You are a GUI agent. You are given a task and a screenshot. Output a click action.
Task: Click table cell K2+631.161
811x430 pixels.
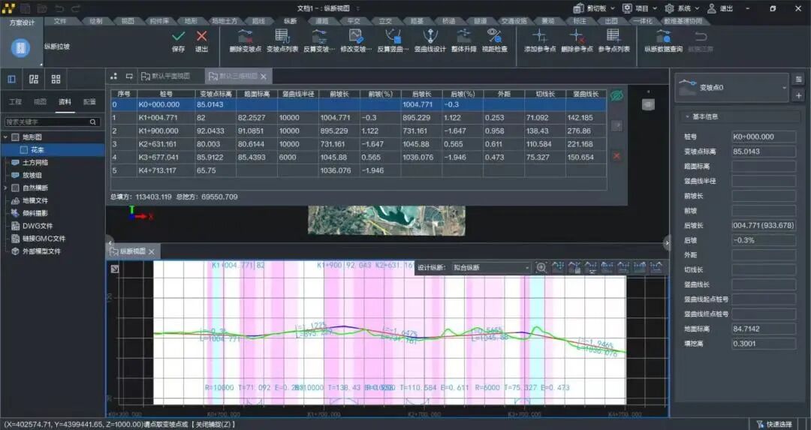click(x=165, y=144)
